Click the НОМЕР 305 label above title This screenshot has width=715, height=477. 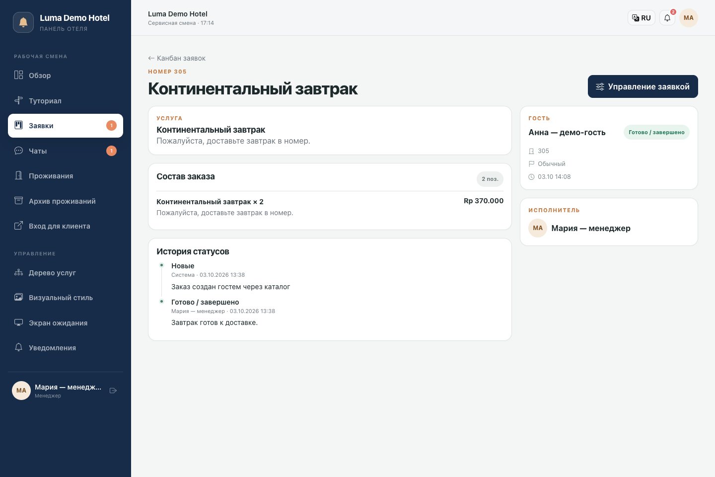click(x=167, y=72)
